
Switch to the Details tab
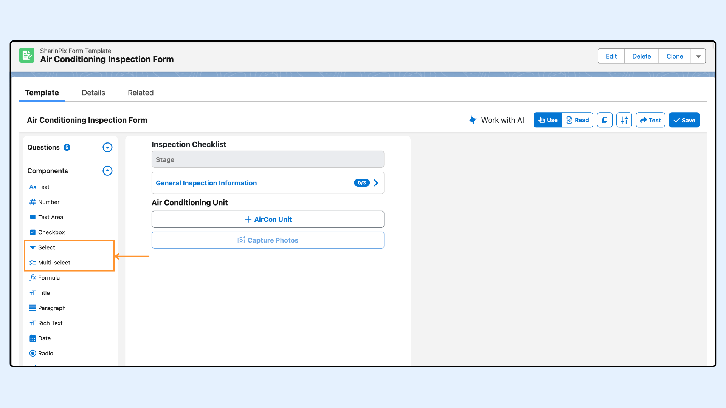[93, 93]
